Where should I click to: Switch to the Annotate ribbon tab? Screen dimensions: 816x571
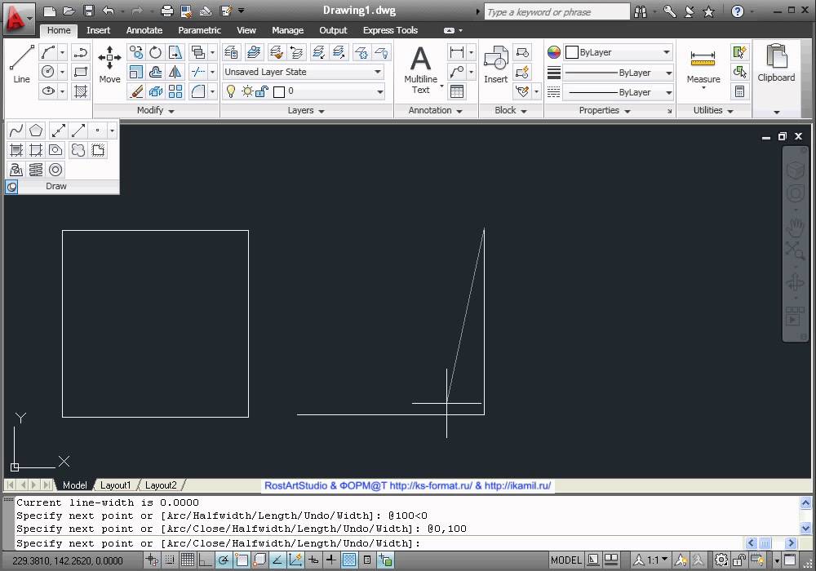(x=144, y=30)
